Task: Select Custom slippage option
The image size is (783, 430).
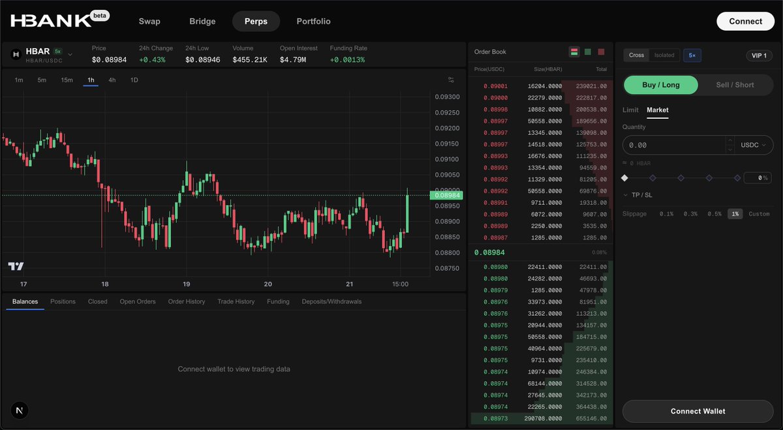Action: point(759,214)
